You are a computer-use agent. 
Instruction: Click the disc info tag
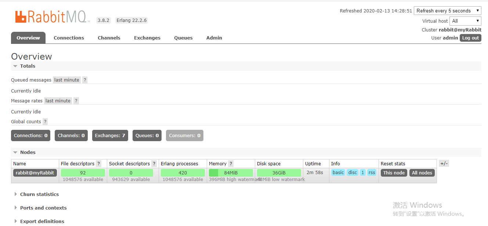pos(353,173)
